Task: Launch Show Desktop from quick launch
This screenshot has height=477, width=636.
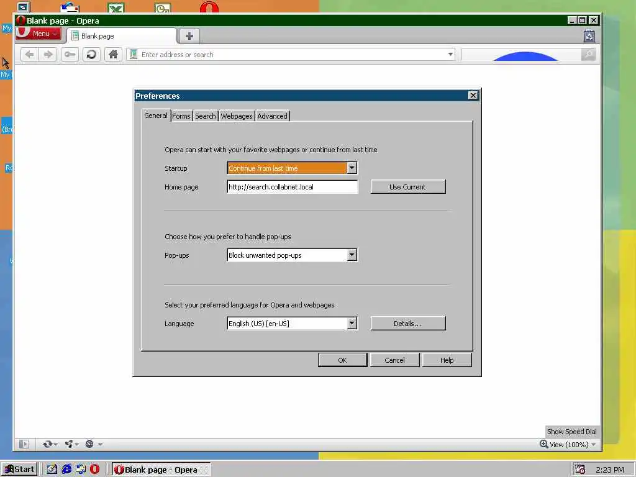Action: tap(52, 470)
